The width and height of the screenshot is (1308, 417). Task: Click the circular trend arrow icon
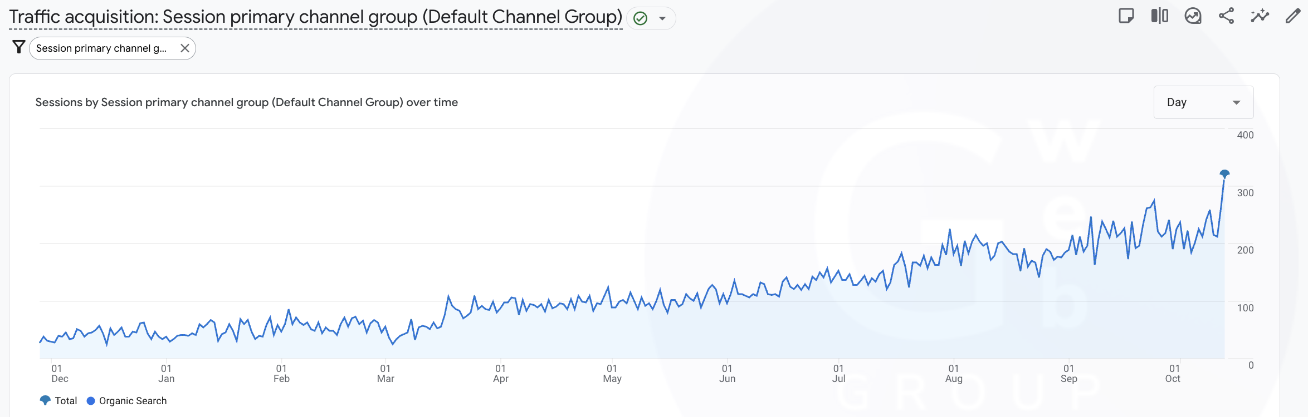[1193, 16]
